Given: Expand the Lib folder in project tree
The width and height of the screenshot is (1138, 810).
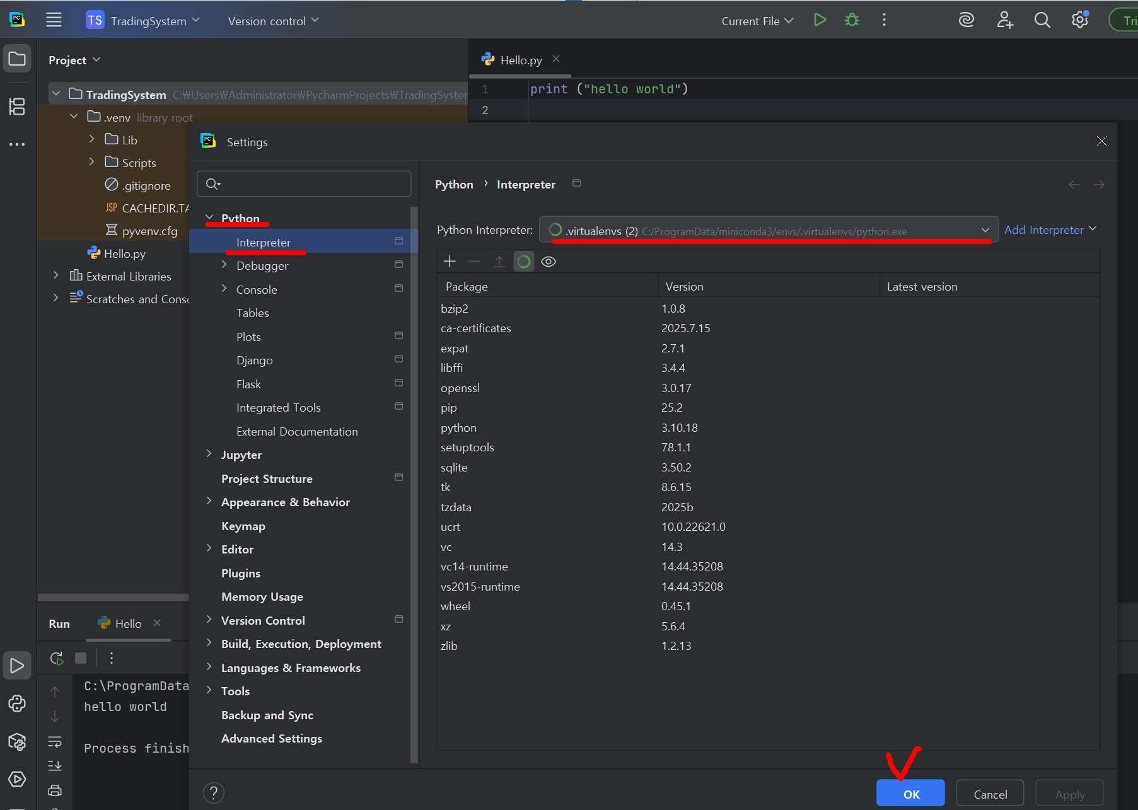Looking at the screenshot, I should point(92,139).
